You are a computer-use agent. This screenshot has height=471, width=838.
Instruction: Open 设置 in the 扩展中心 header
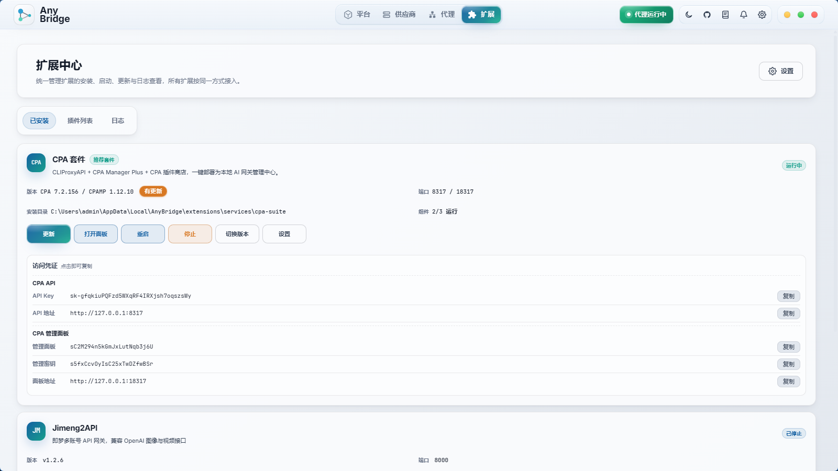pos(781,71)
